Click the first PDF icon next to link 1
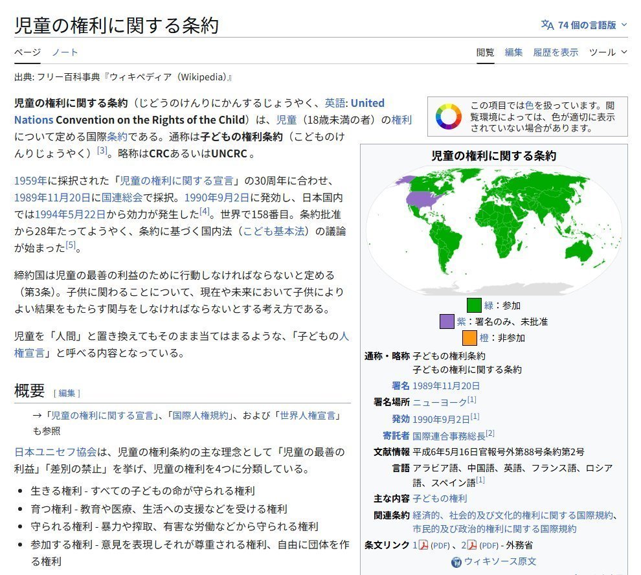 (x=423, y=545)
